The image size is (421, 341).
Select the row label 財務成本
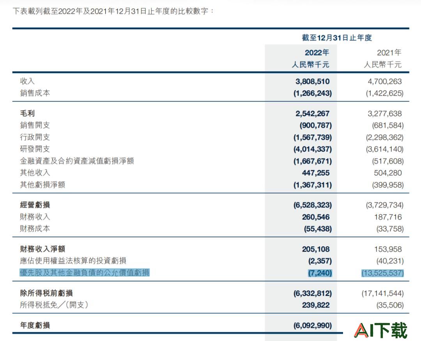(35, 228)
